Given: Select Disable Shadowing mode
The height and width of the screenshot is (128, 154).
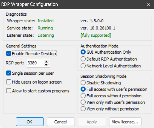Looking at the screenshot, I should (x=83, y=83).
